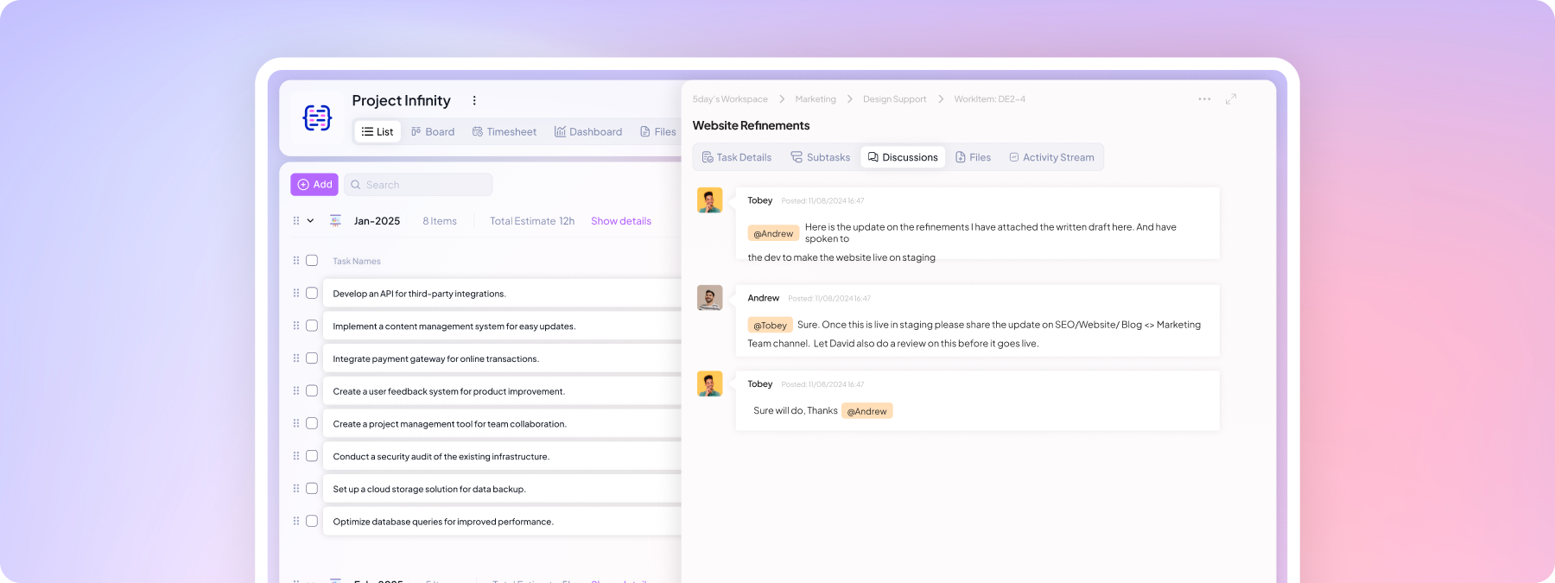Check Create a user feedback system checkbox
The width and height of the screenshot is (1555, 583).
pyautogui.click(x=312, y=391)
